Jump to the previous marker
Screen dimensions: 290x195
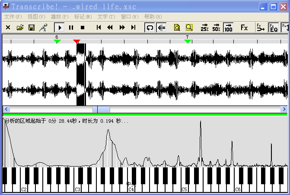click(99, 28)
